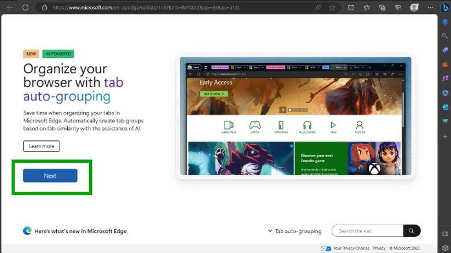The height and width of the screenshot is (253, 451).
Task: Open the Privacy footer link
Action: coord(379,248)
